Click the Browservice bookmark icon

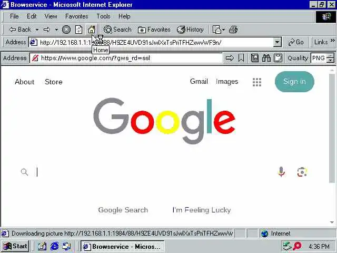tap(241, 58)
